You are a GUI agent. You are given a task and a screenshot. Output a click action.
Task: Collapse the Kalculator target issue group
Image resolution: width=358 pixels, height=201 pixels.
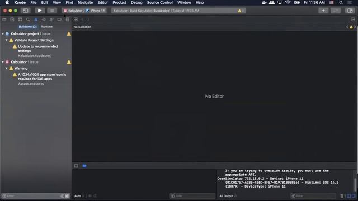tap(3, 62)
